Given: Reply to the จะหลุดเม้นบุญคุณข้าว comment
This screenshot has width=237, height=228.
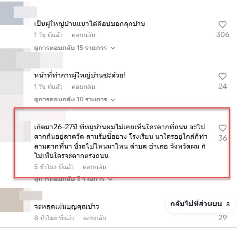Looking at the screenshot, I should click(95, 218).
